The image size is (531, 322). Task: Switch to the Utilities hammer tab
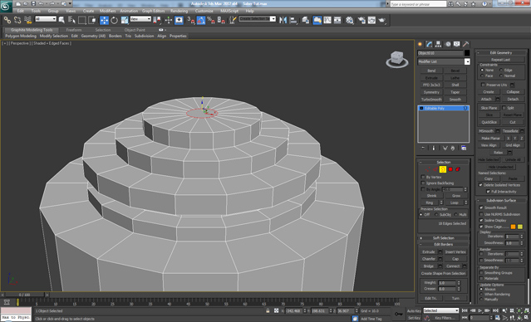pos(466,44)
